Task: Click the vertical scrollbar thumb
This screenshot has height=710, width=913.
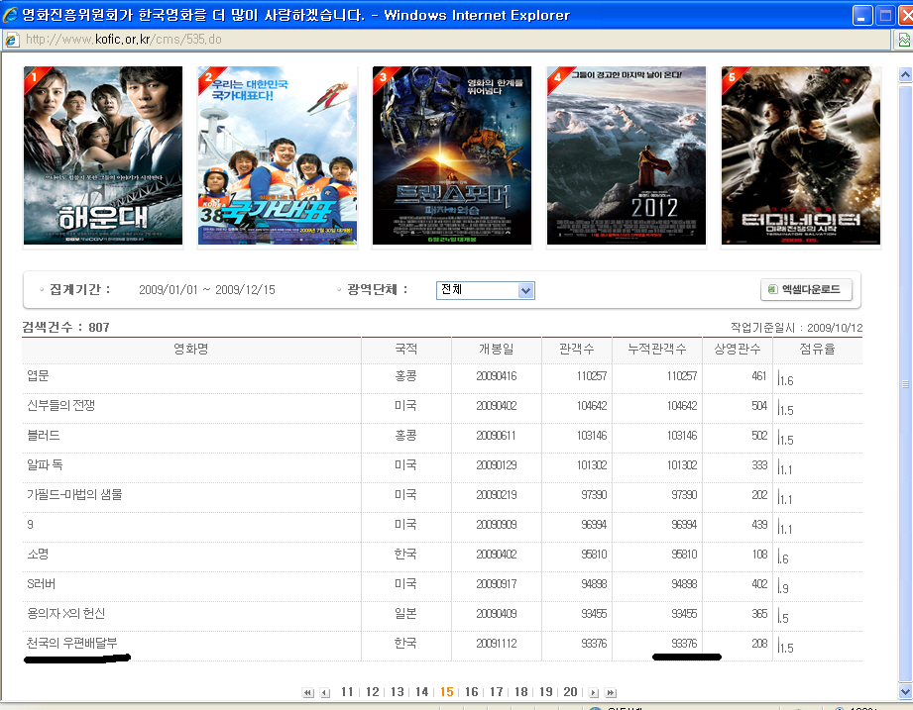Action: pos(905,384)
